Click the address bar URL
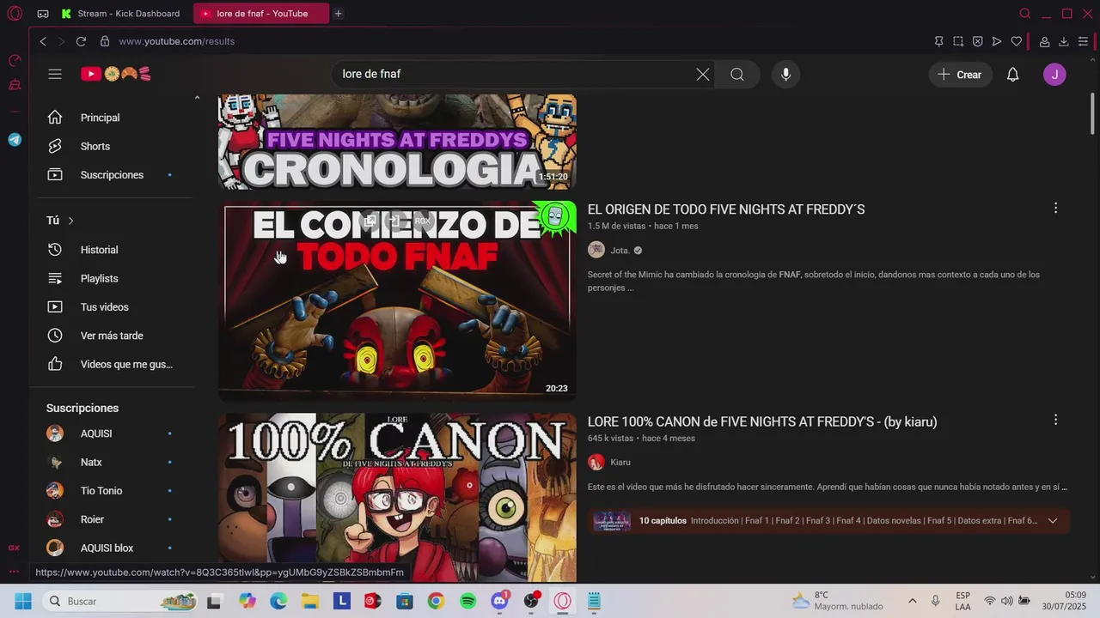 176,41
